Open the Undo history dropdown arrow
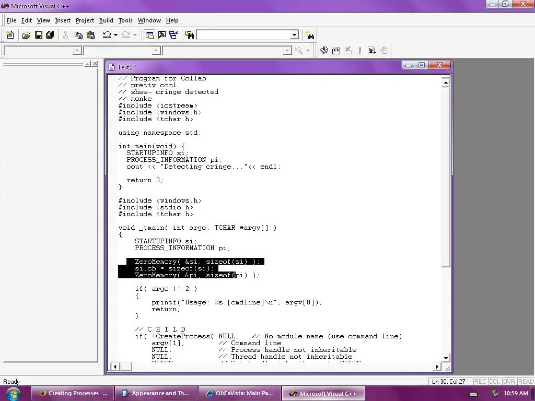Screen dimensions: 535x401 tap(115, 35)
